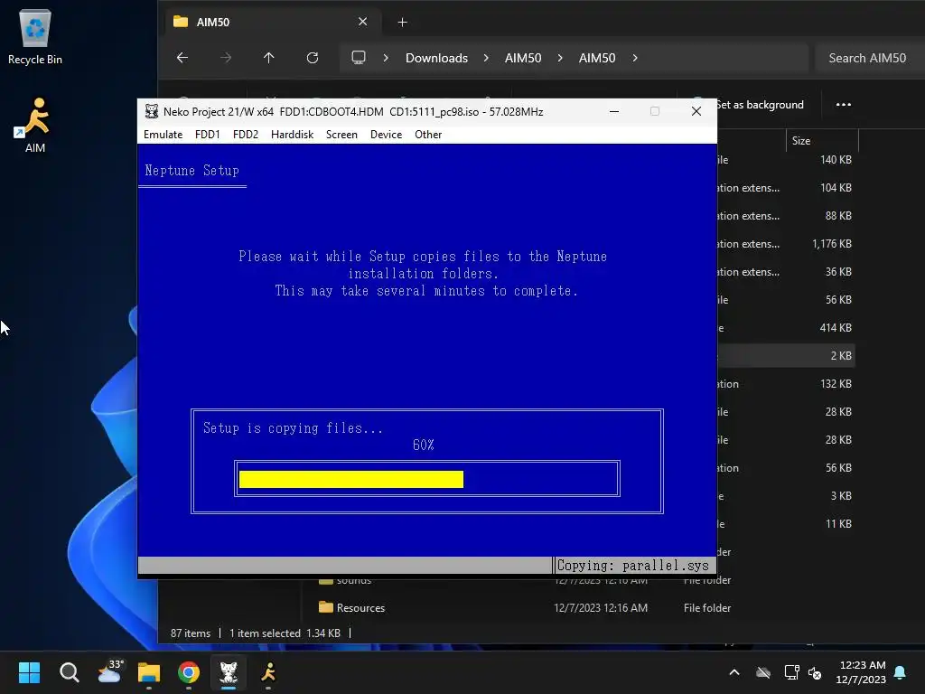Close the Neko Project 21/W window

696,111
